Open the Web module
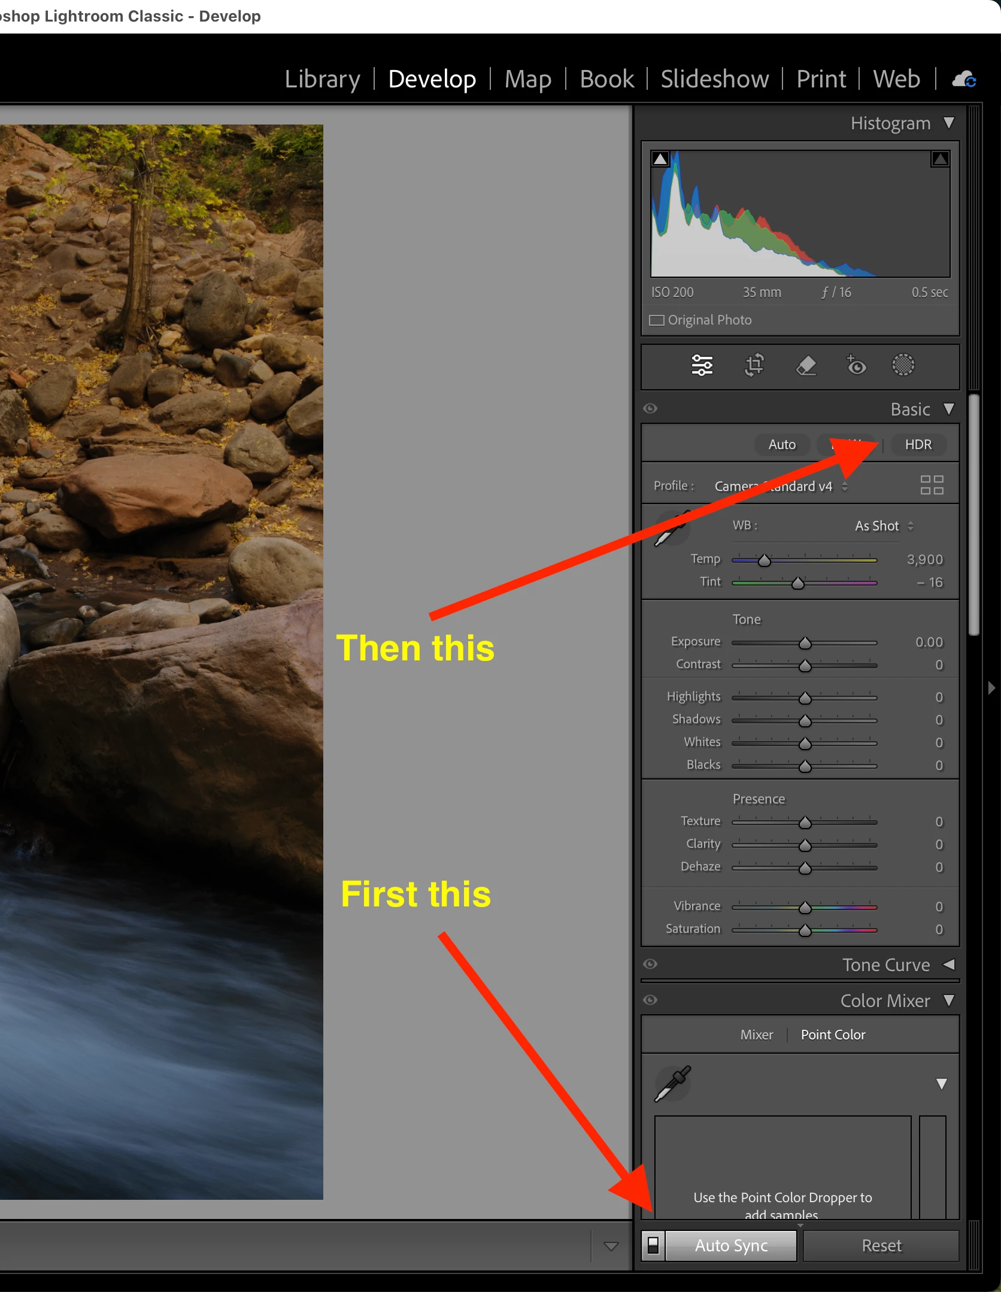This screenshot has width=1001, height=1292. [896, 79]
